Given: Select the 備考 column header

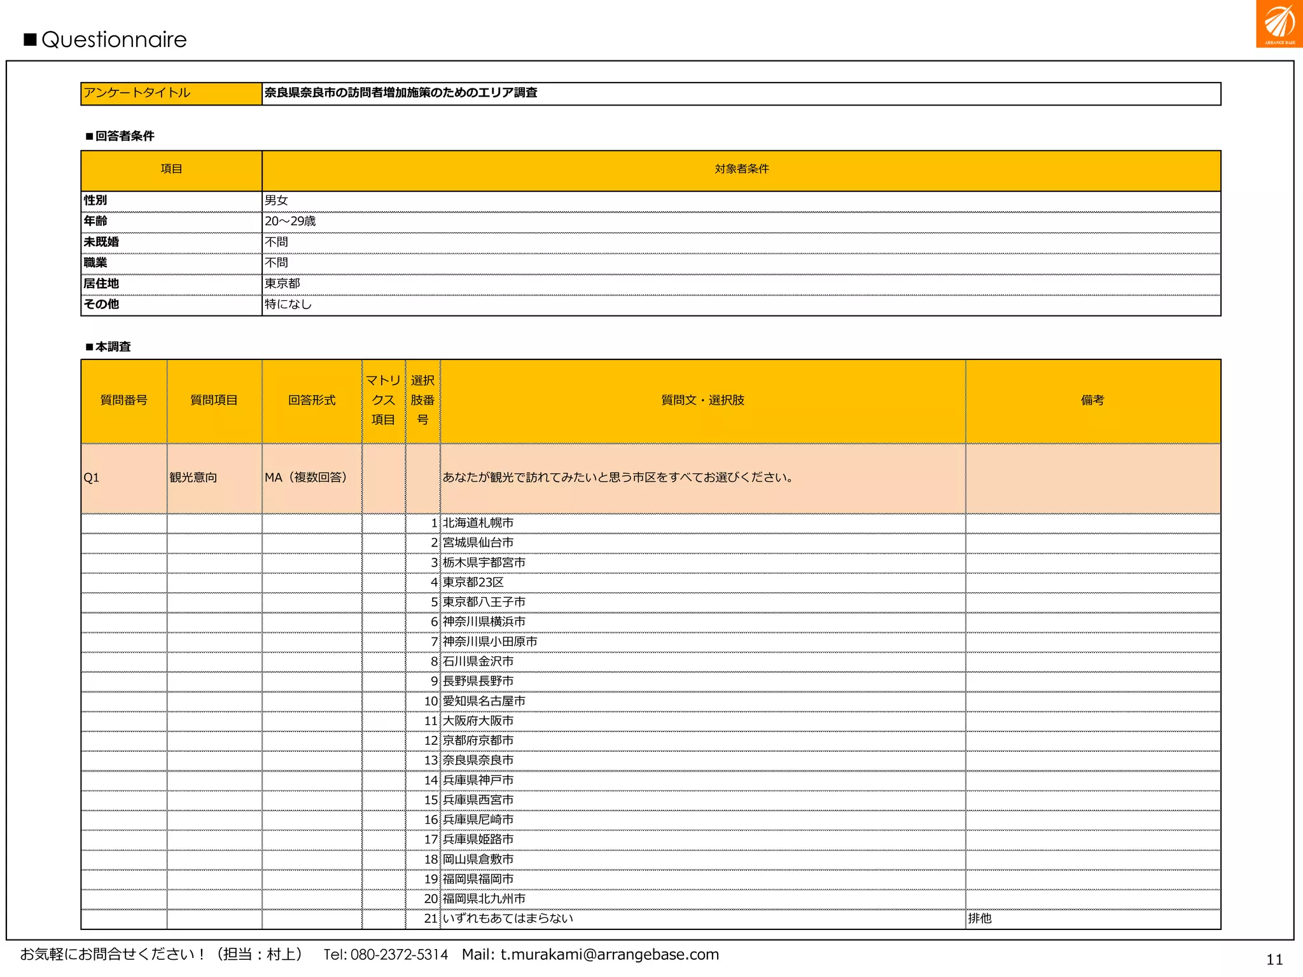Looking at the screenshot, I should coord(1092,400).
